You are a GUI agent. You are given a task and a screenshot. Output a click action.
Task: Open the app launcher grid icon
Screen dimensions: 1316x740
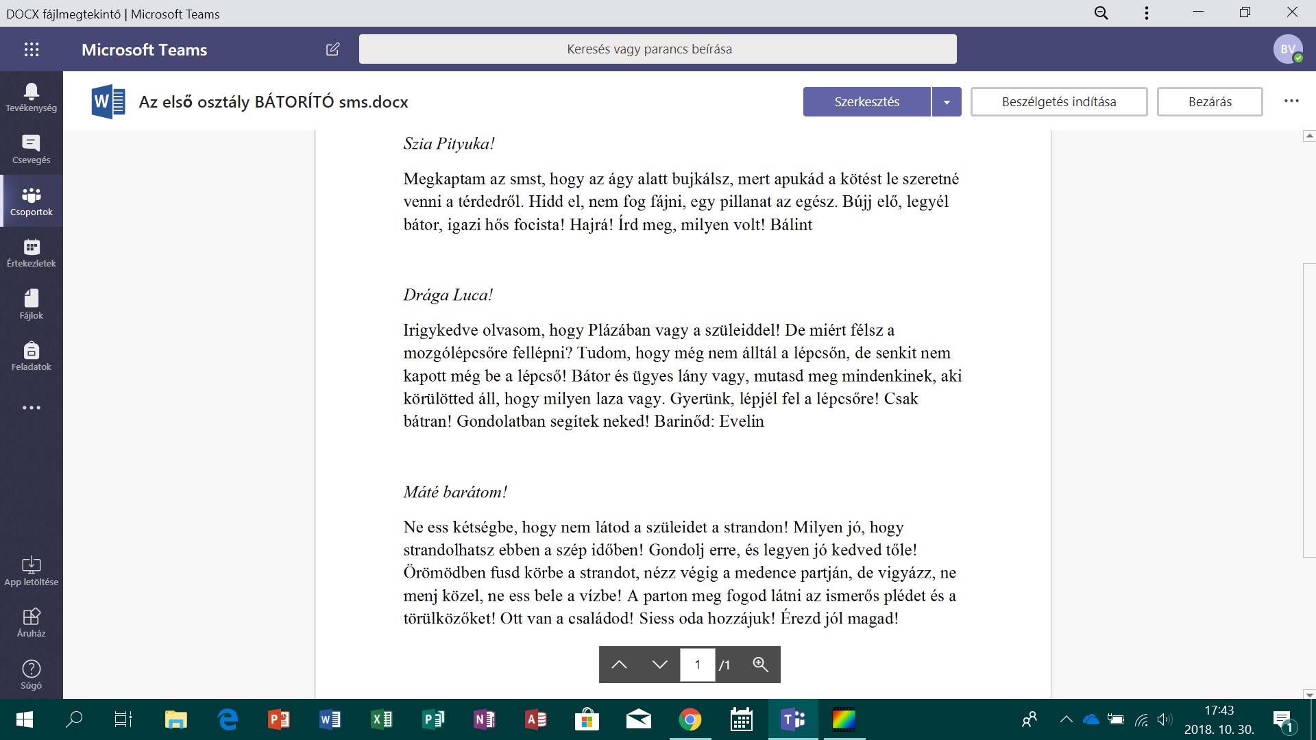pos(32,49)
